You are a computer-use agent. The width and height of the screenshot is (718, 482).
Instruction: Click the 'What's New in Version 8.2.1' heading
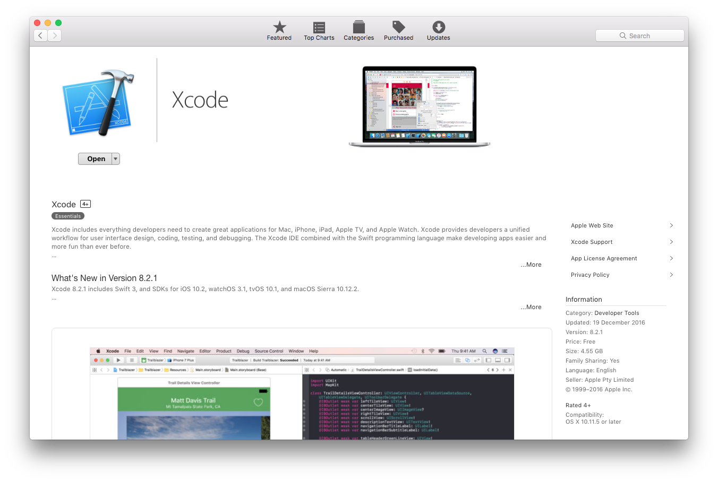[x=104, y=278]
